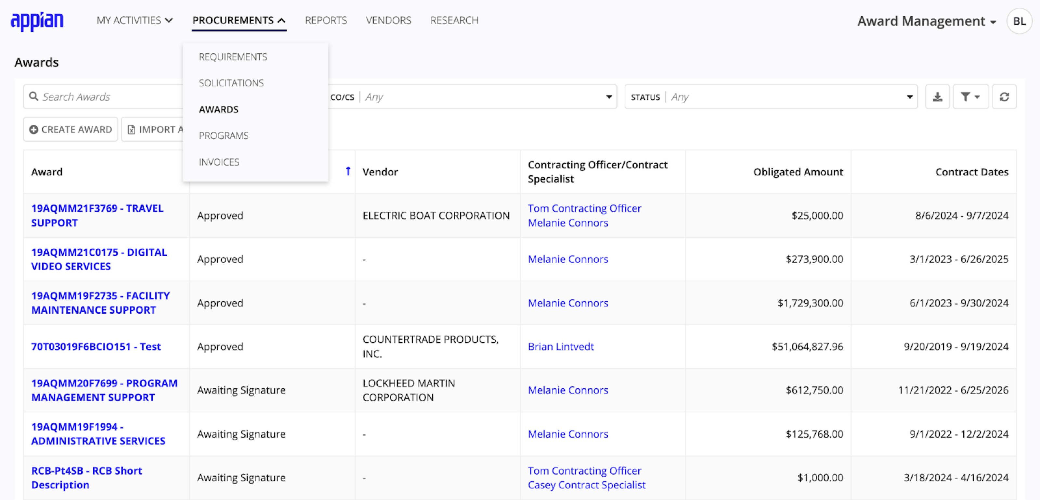This screenshot has width=1040, height=500.
Task: Sort by the Obligated Amount column header
Action: 798,172
